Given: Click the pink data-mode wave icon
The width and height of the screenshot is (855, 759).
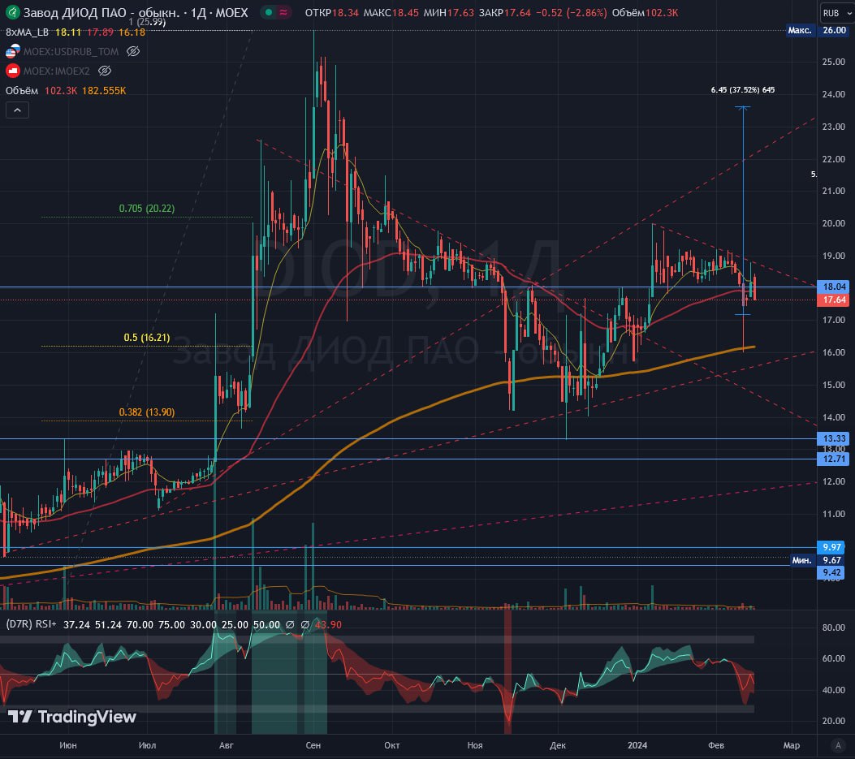Looking at the screenshot, I should [x=283, y=13].
